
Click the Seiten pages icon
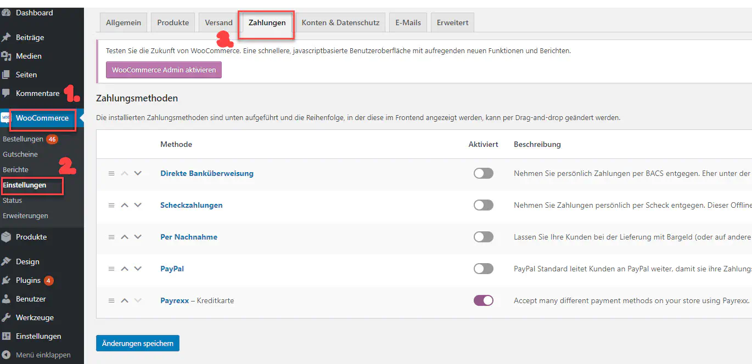(7, 75)
